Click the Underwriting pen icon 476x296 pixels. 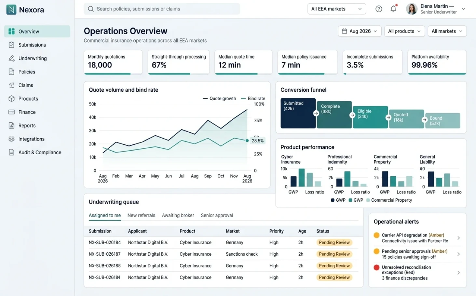point(11,58)
